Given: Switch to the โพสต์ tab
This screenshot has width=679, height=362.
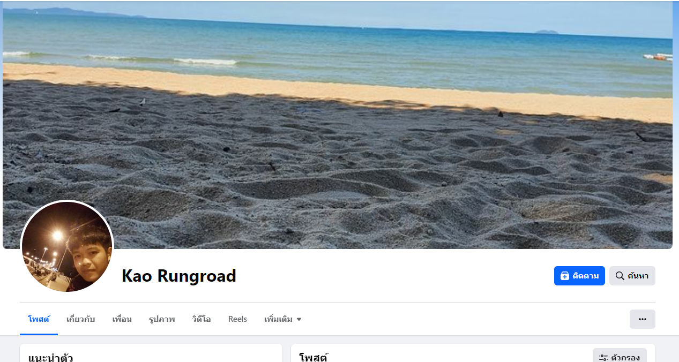Looking at the screenshot, I should [39, 319].
